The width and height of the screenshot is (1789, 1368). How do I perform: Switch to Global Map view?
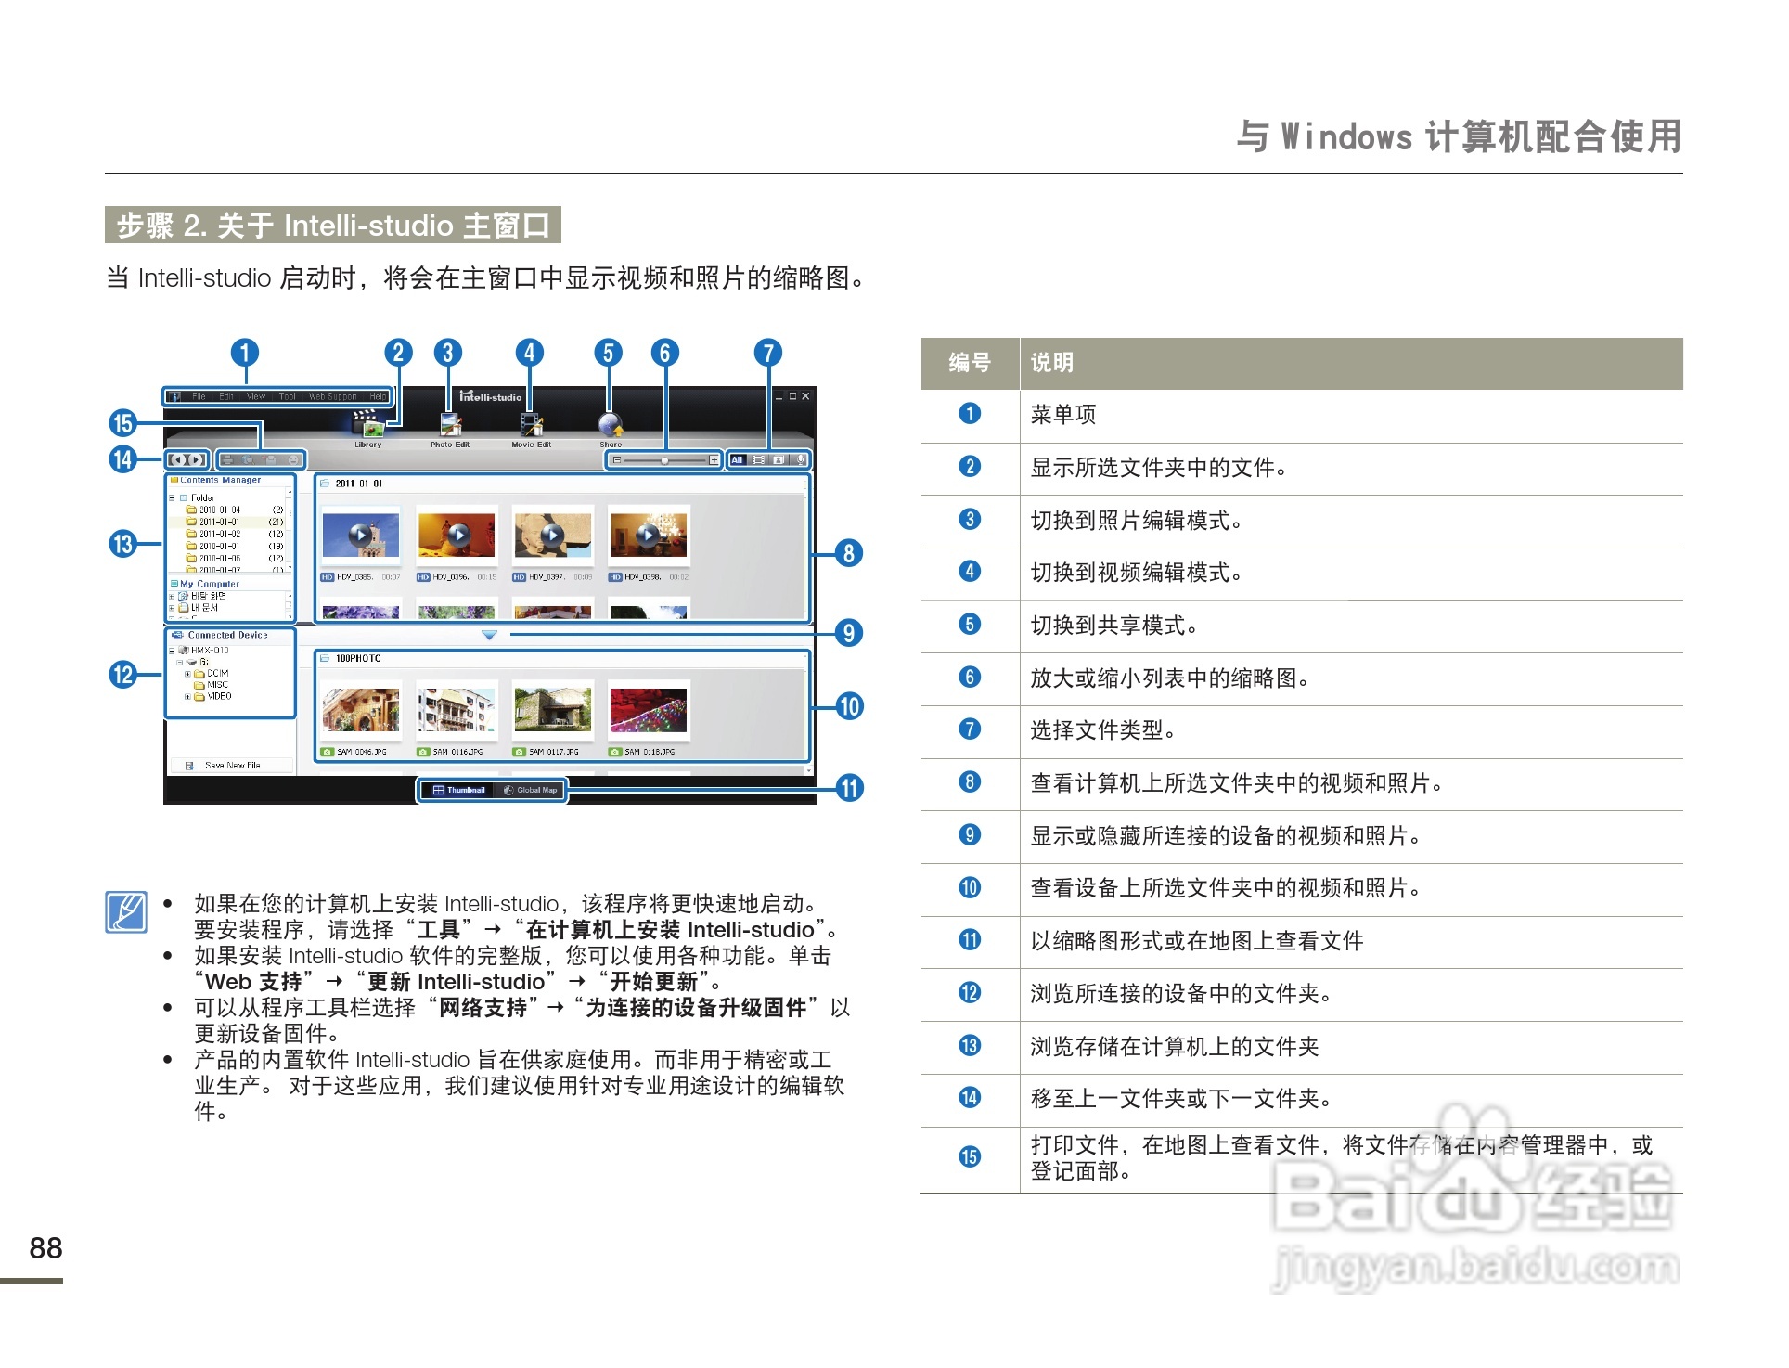click(529, 790)
